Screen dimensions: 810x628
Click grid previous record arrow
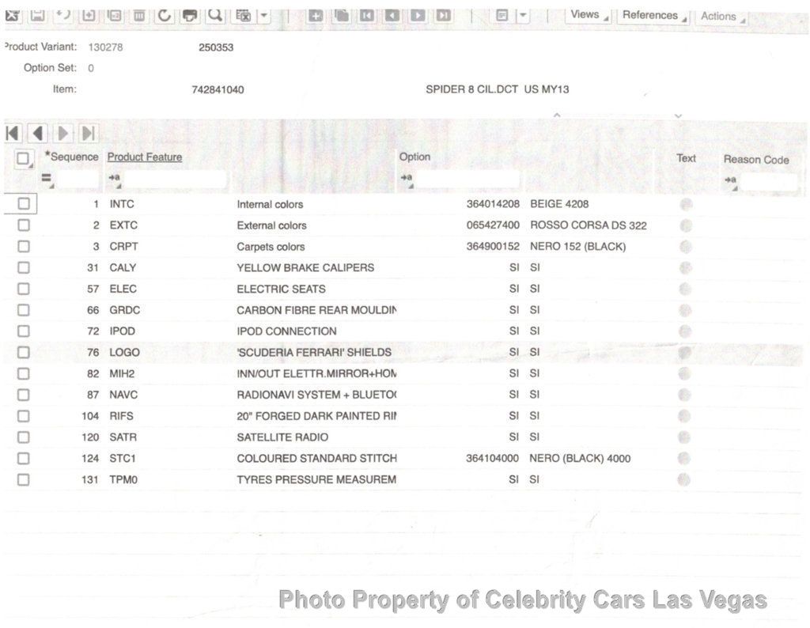38,133
